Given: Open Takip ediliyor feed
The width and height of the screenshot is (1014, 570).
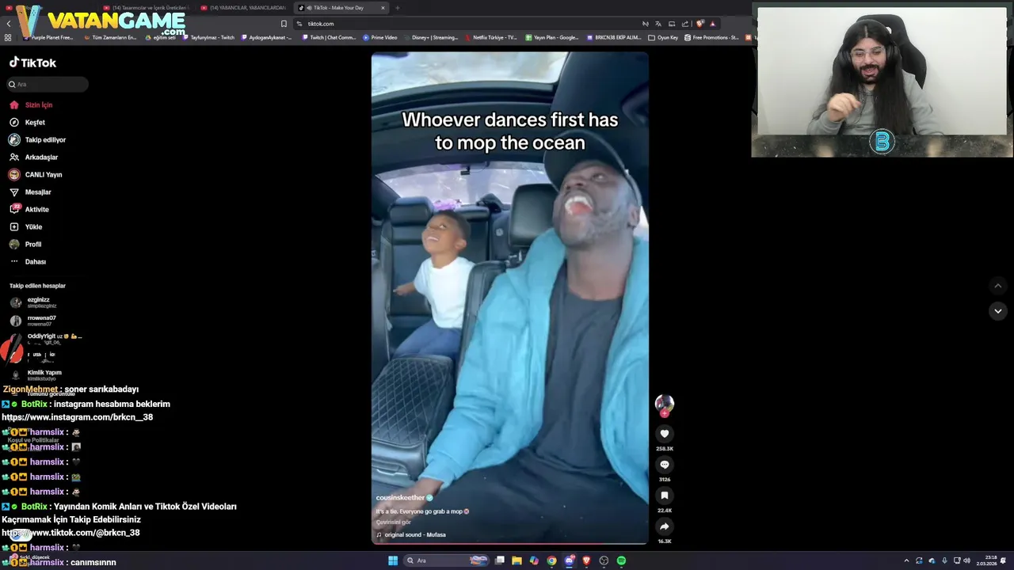Looking at the screenshot, I should coord(37,139).
